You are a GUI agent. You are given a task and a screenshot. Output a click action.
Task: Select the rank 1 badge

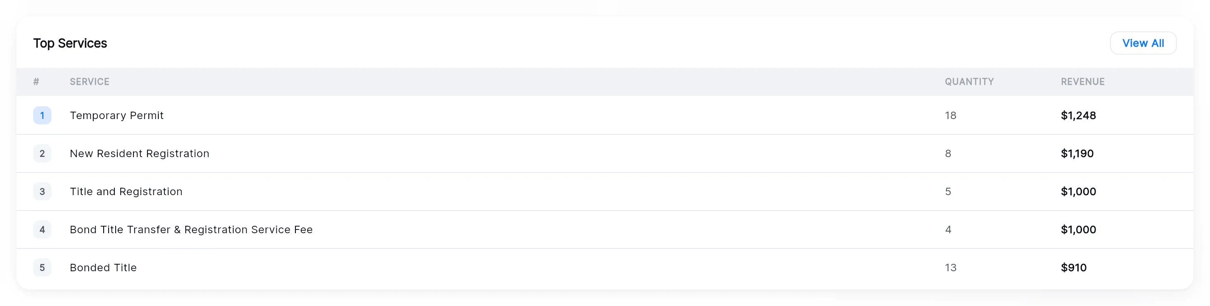42,115
